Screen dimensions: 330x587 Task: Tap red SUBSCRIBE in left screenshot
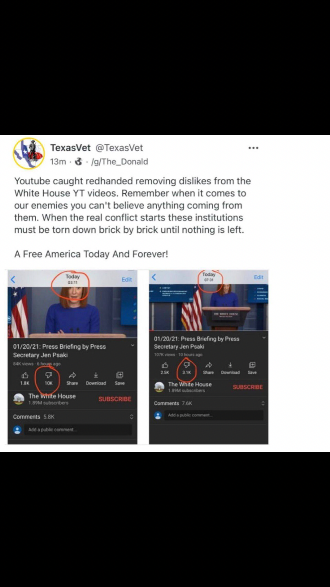[115, 399]
